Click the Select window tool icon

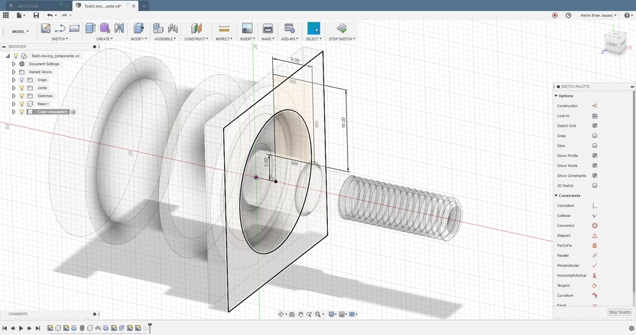[x=313, y=29]
